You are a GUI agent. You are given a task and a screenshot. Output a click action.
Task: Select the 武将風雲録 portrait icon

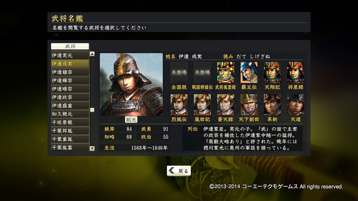click(x=226, y=72)
